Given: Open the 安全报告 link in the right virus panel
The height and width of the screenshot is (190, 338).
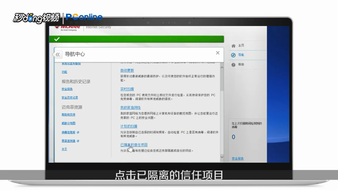Looking at the screenshot, I should tap(238, 159).
